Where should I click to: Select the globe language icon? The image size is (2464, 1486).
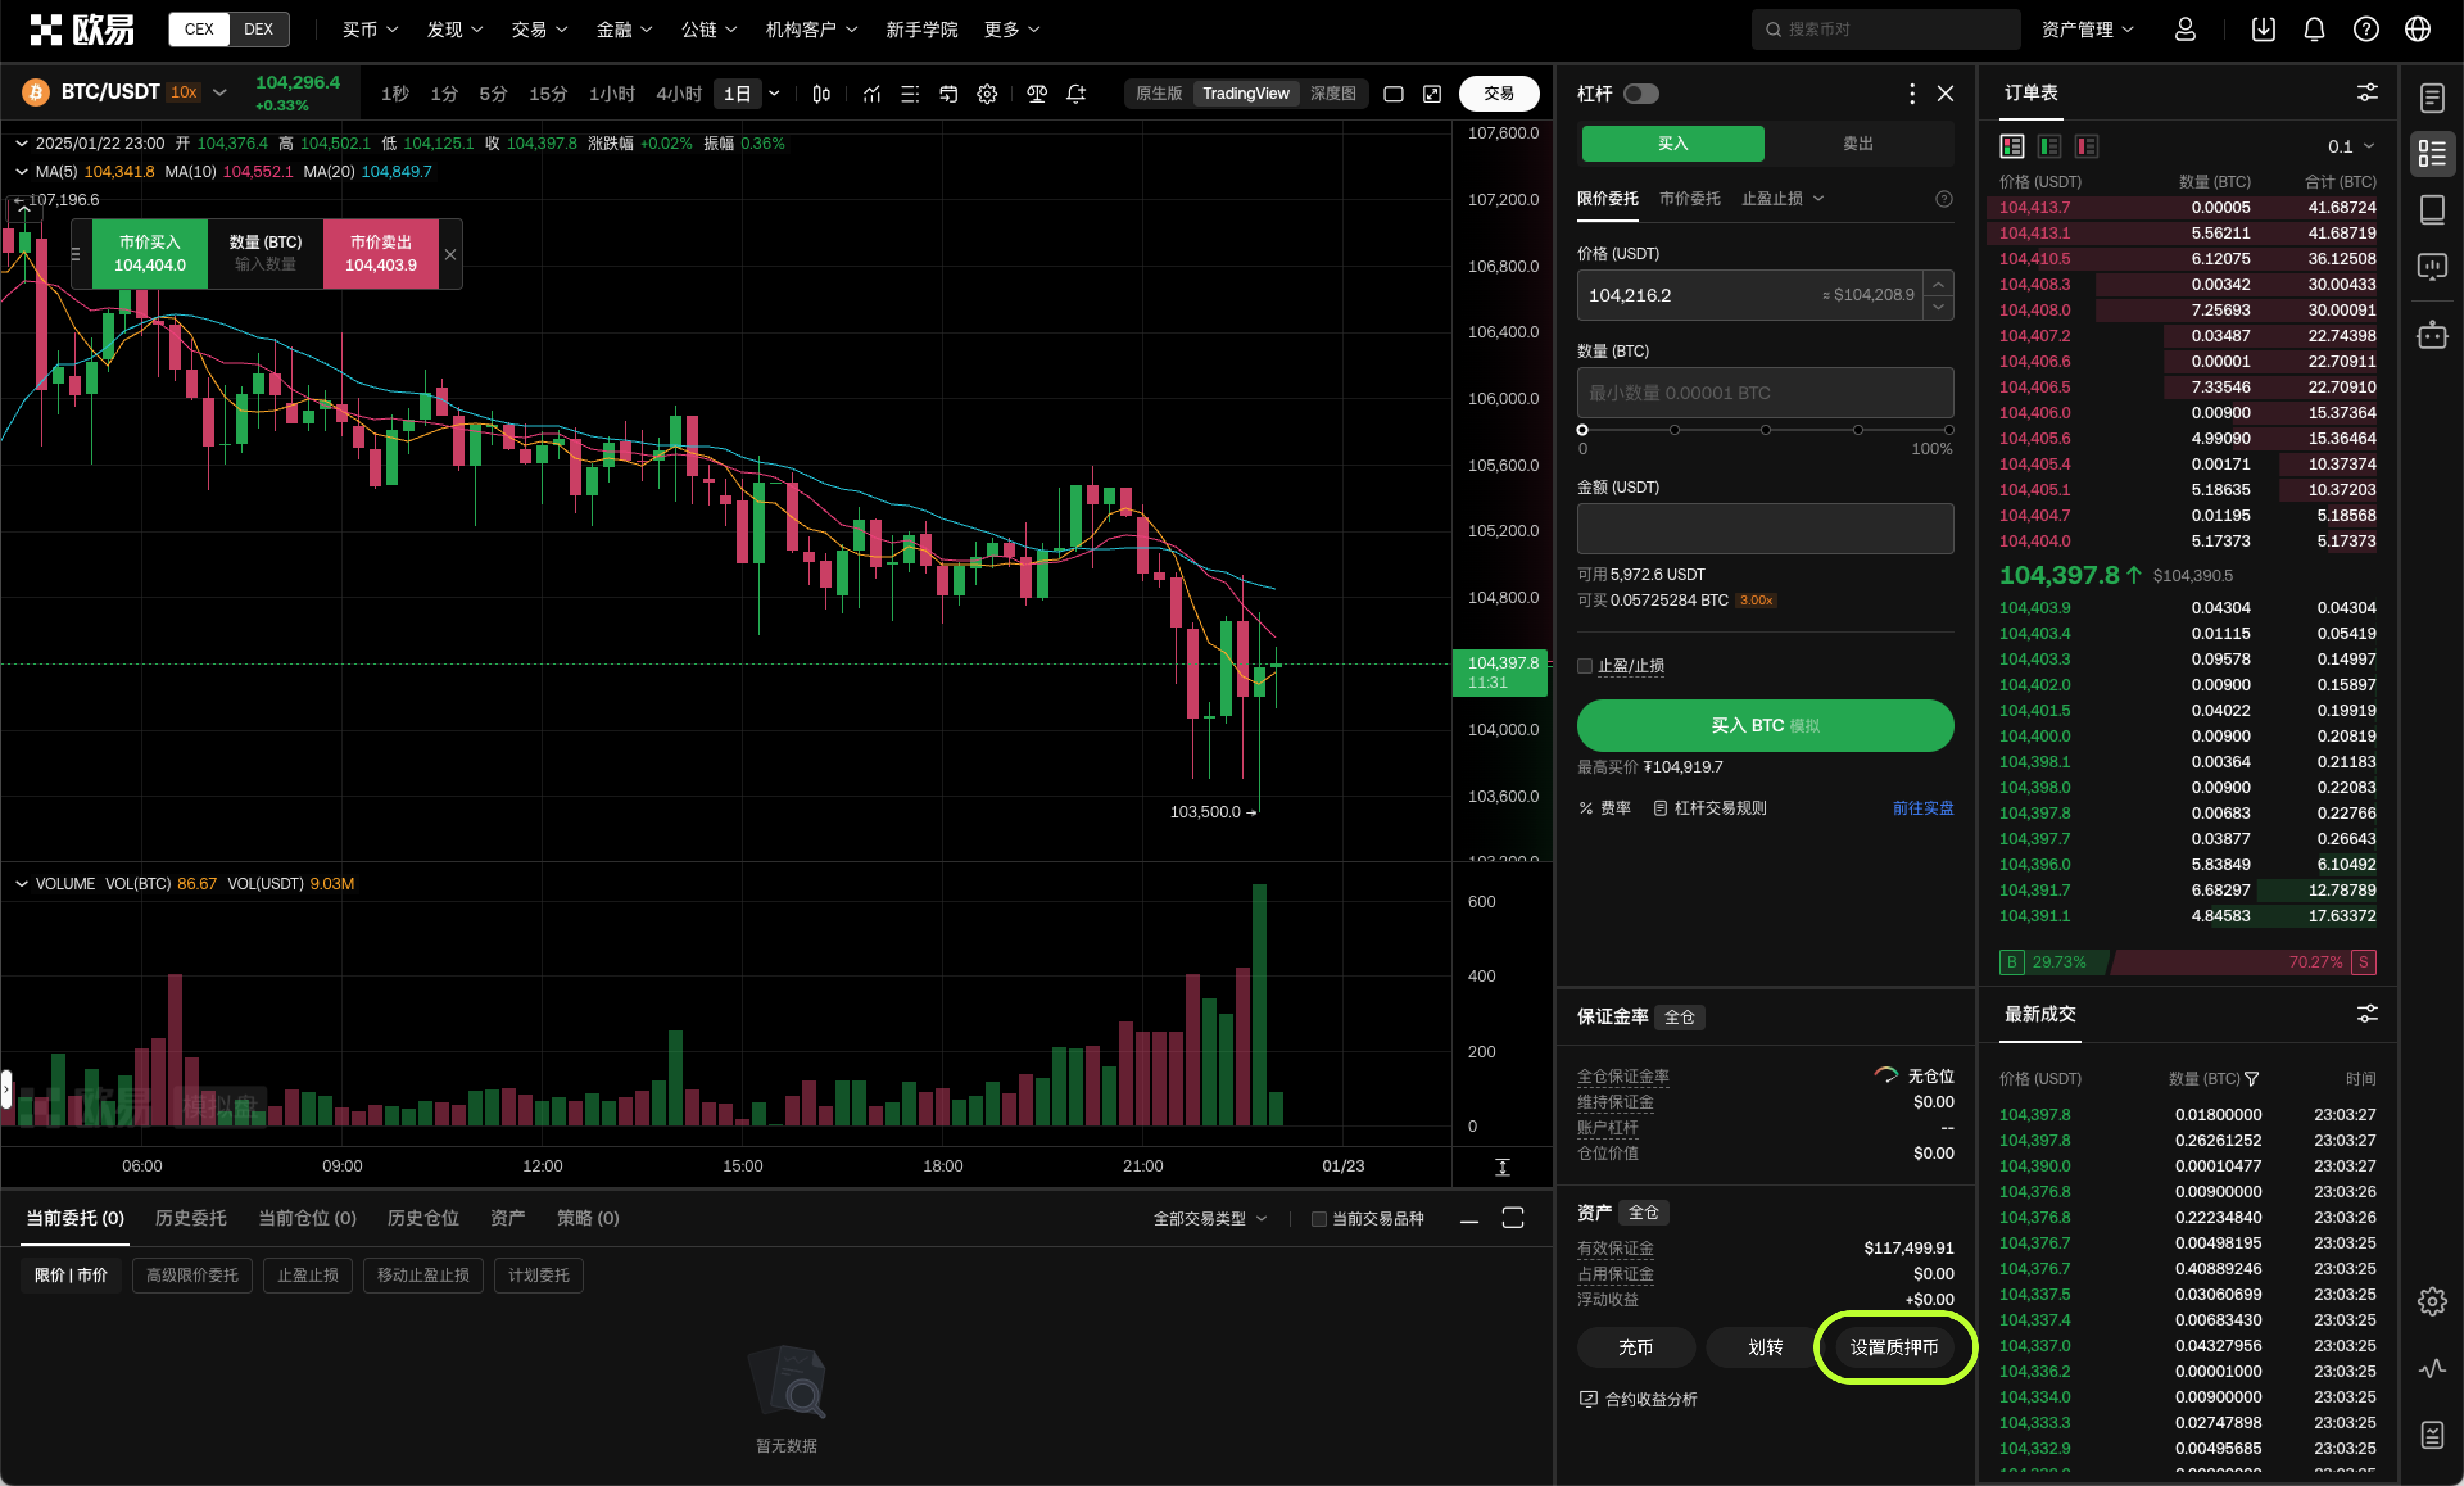tap(2418, 29)
